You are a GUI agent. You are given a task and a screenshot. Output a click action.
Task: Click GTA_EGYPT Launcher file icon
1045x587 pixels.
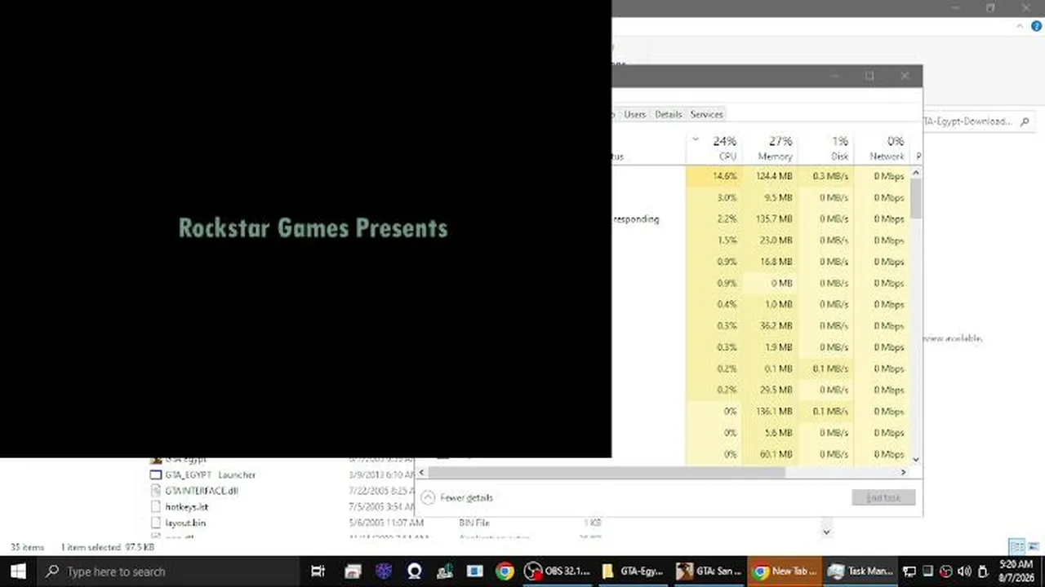157,474
